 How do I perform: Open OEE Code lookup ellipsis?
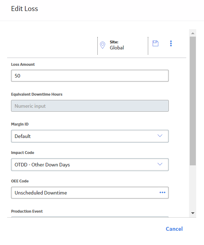pos(162,192)
